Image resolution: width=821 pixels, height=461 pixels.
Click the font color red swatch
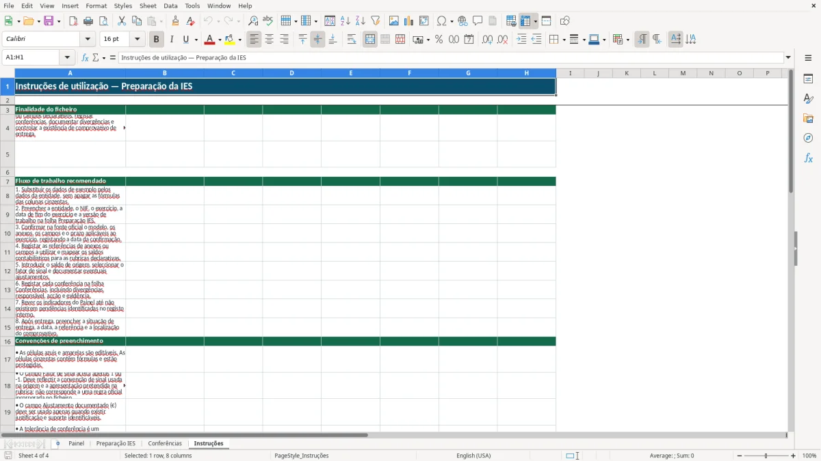pyautogui.click(x=210, y=40)
